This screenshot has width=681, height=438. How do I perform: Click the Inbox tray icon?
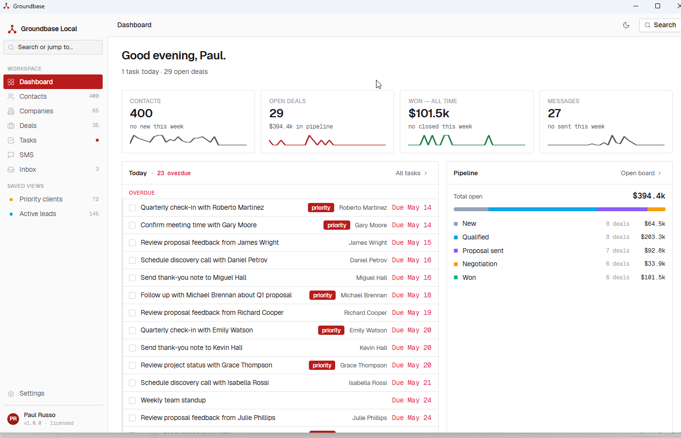pos(11,169)
